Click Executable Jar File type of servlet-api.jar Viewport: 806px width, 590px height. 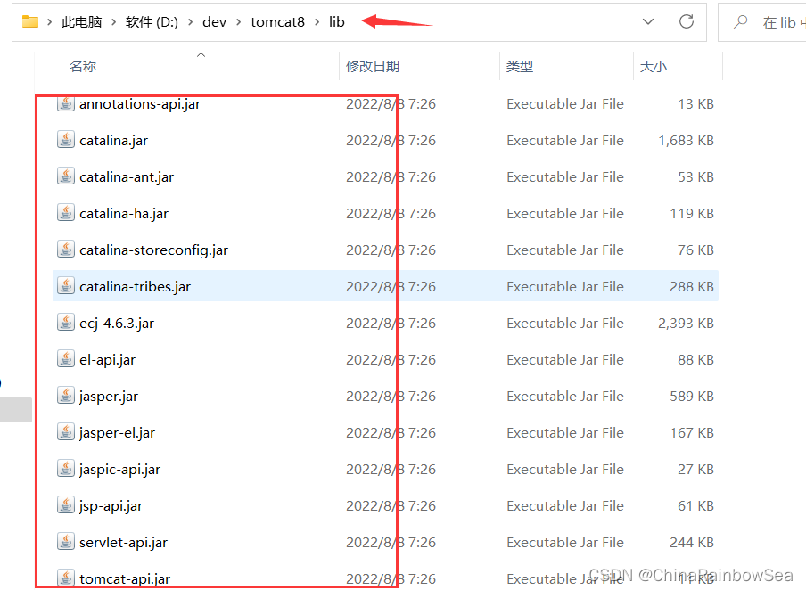565,542
